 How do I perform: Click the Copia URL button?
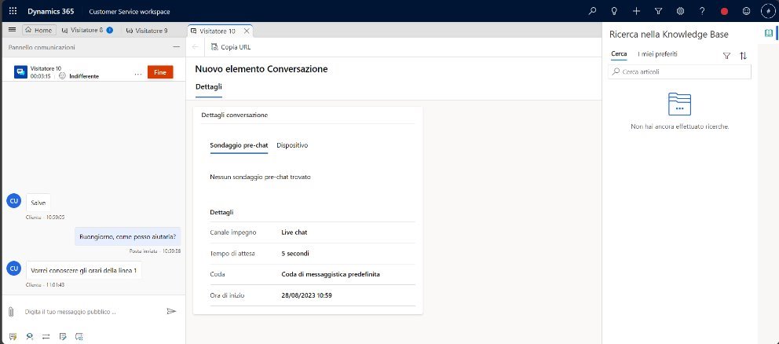[231, 47]
